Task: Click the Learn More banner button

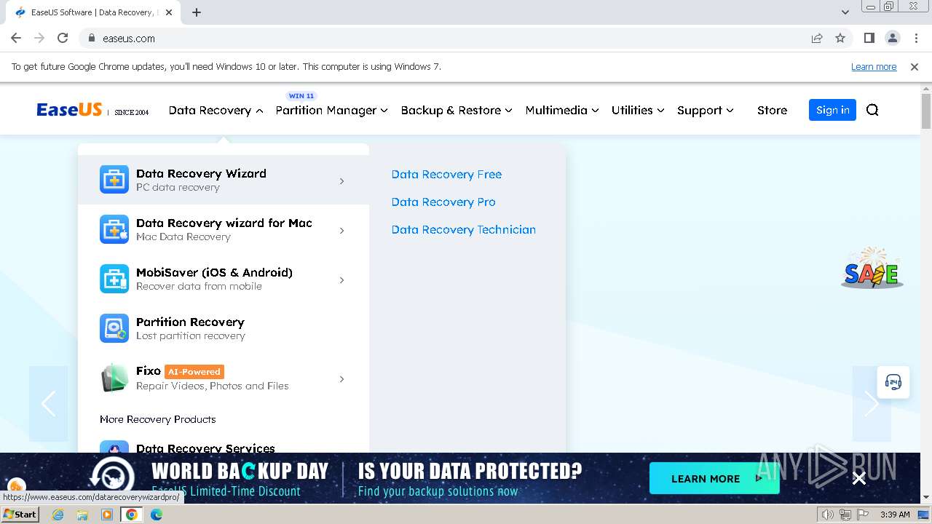Action: pos(714,479)
